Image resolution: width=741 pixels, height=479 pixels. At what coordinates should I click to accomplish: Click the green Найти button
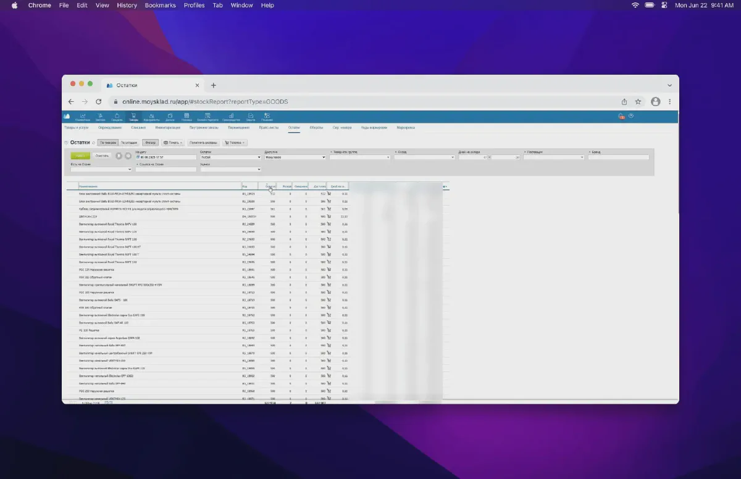pos(80,156)
